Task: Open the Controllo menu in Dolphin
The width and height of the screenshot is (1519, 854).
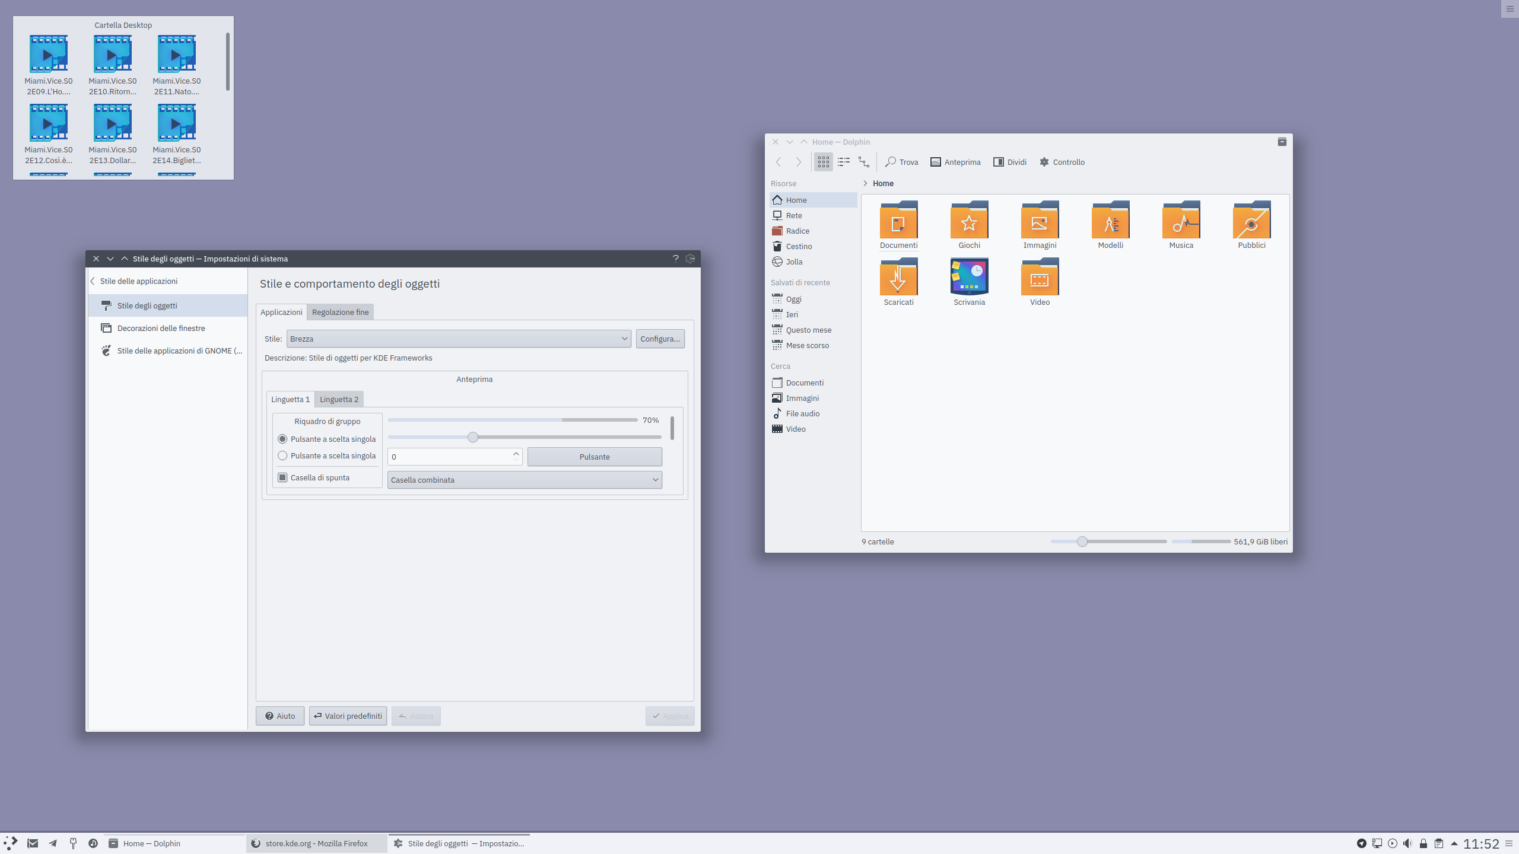Action: [1062, 162]
